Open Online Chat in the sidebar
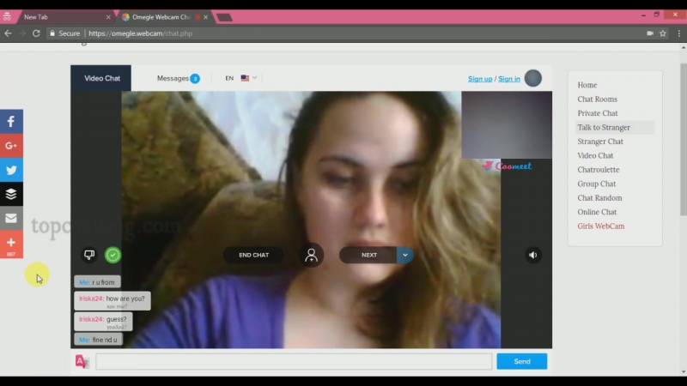 pos(597,212)
